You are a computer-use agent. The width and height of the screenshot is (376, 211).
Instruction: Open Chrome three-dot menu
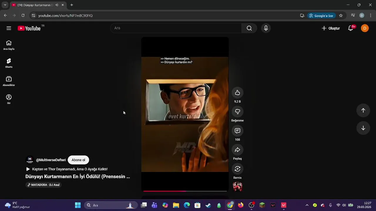(370, 16)
